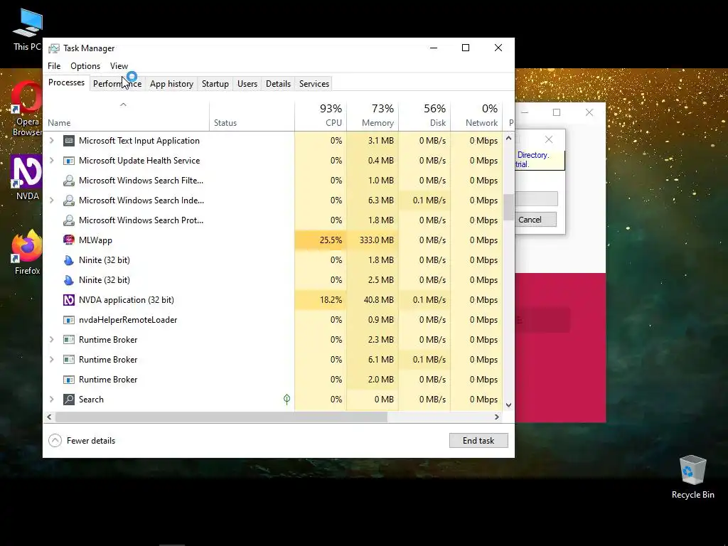This screenshot has width=728, height=546.
Task: Click the horizontal scroll right arrow
Action: [x=496, y=417]
